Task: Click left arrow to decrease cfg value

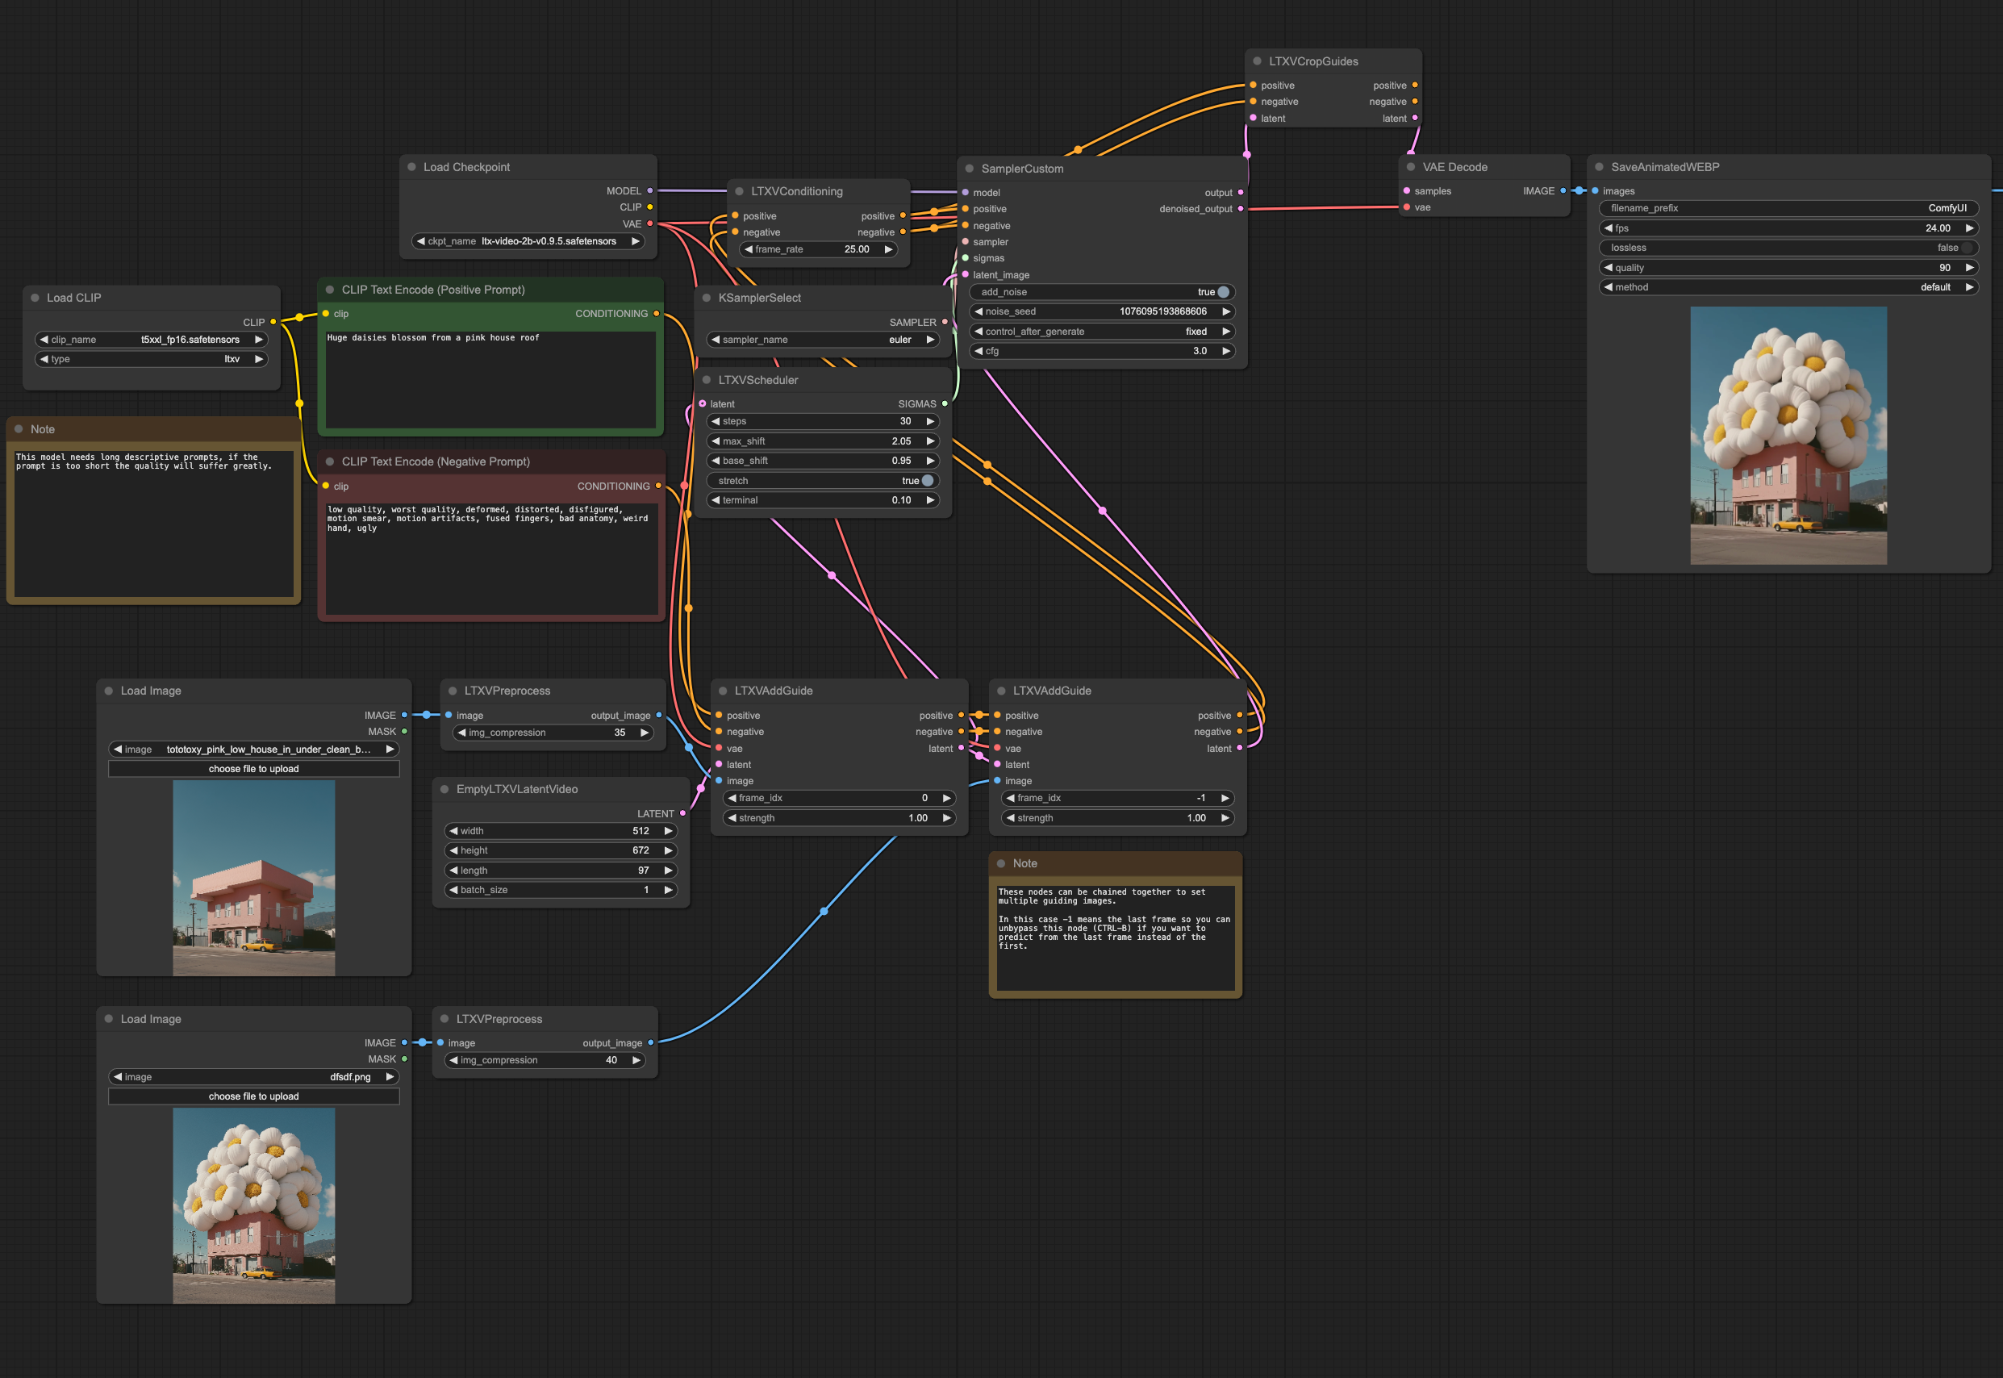Action: click(979, 352)
